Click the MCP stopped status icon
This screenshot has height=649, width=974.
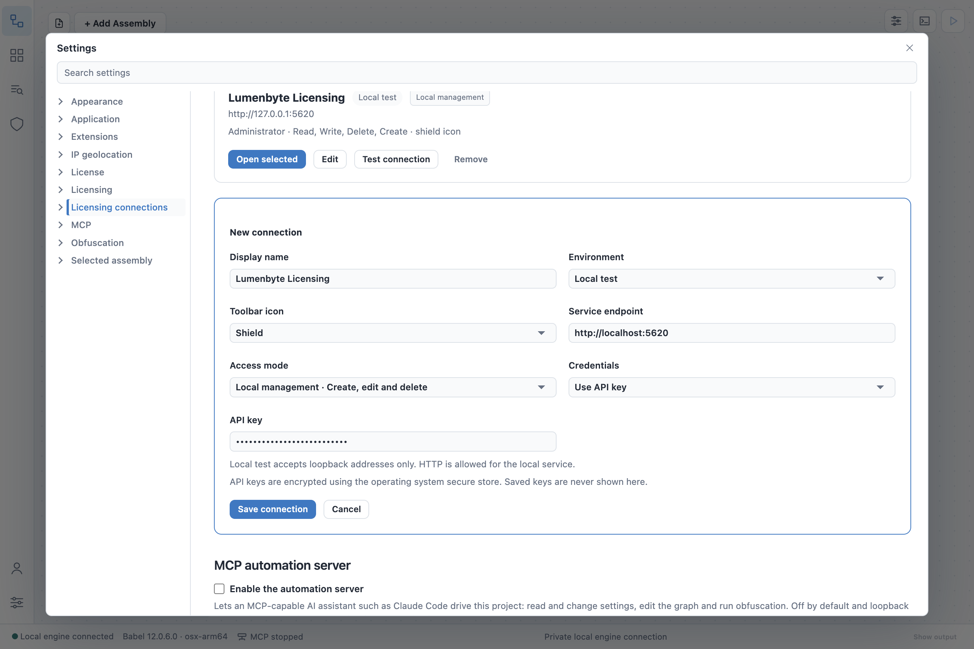click(242, 637)
